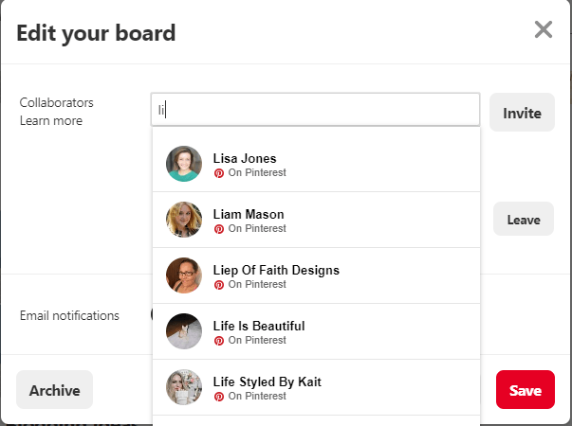Click Life Styled By Kait avatar
The image size is (572, 426).
click(x=184, y=387)
